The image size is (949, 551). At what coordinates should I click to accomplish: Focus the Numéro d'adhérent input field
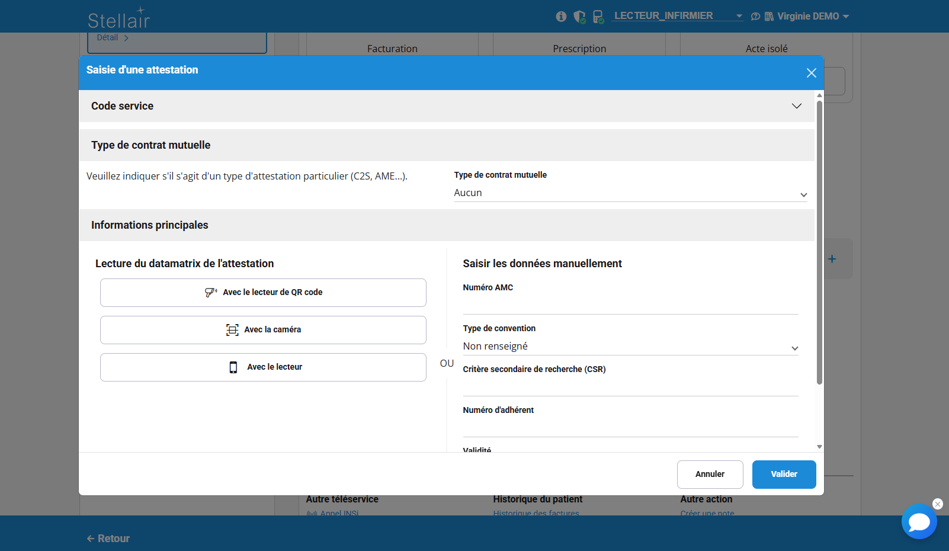(x=631, y=428)
